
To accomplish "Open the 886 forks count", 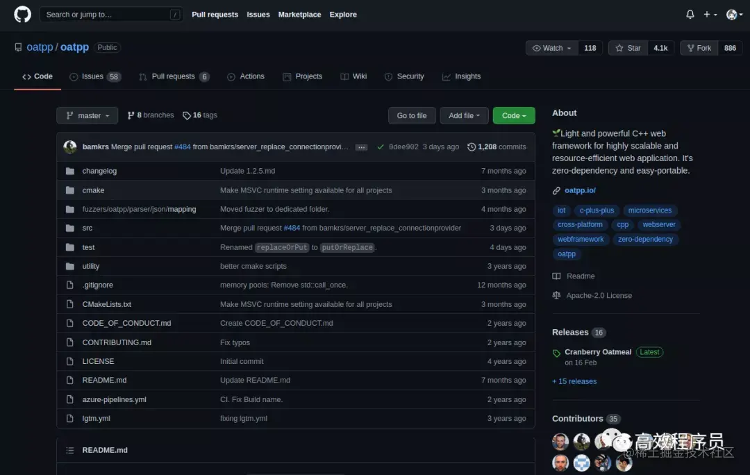I will [x=730, y=48].
